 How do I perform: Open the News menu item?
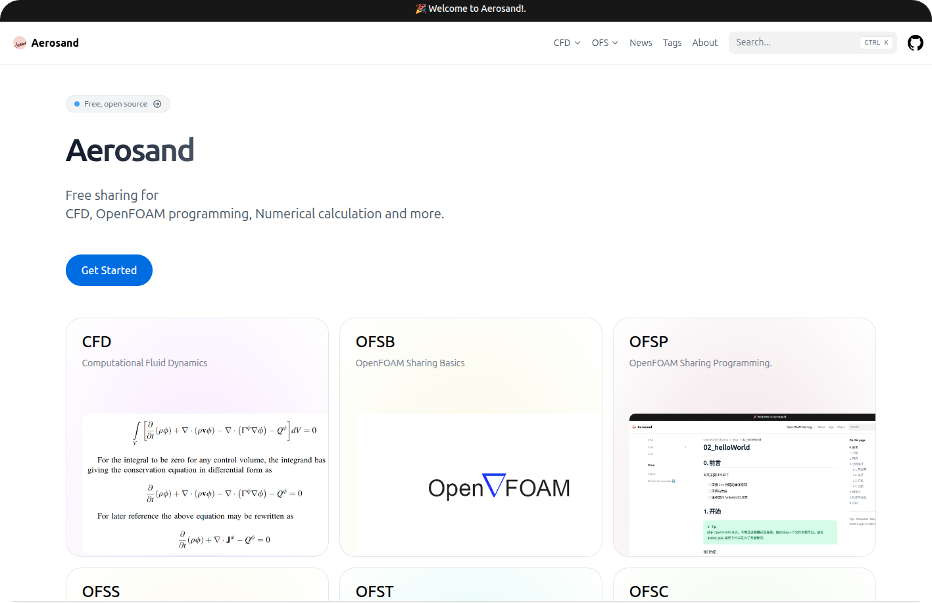(x=641, y=42)
